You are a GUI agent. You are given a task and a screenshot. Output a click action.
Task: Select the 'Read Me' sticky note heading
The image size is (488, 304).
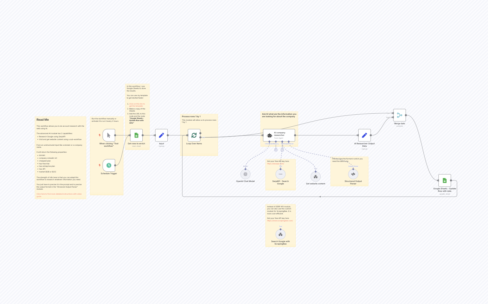pyautogui.click(x=43, y=120)
